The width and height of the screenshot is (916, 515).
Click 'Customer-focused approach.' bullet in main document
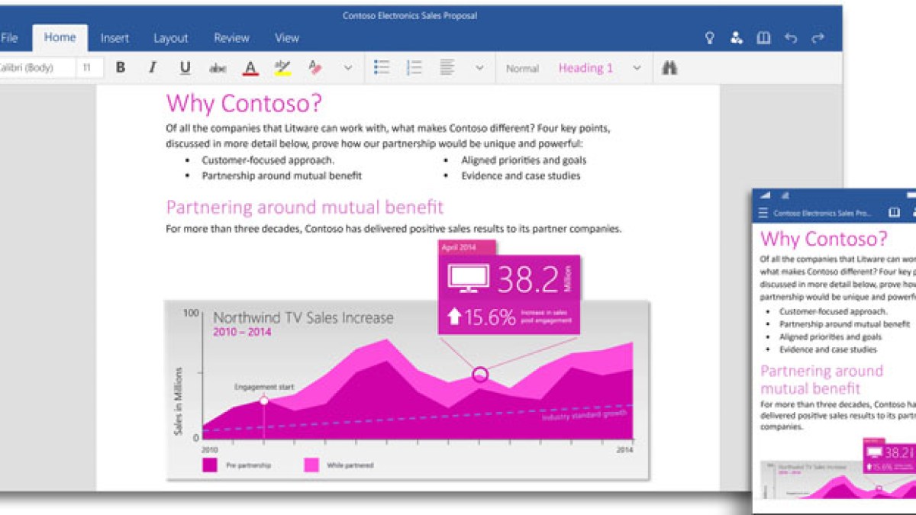click(268, 160)
